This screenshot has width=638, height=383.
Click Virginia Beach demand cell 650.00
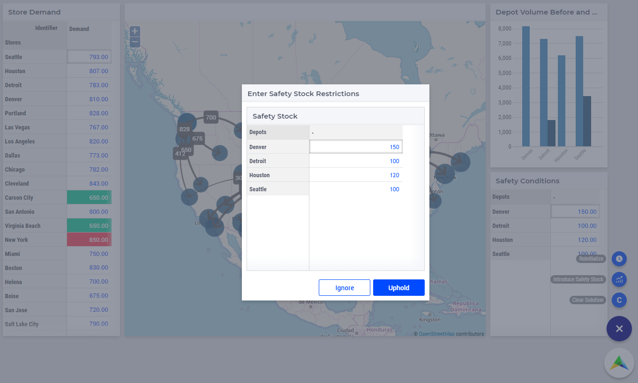click(89, 225)
